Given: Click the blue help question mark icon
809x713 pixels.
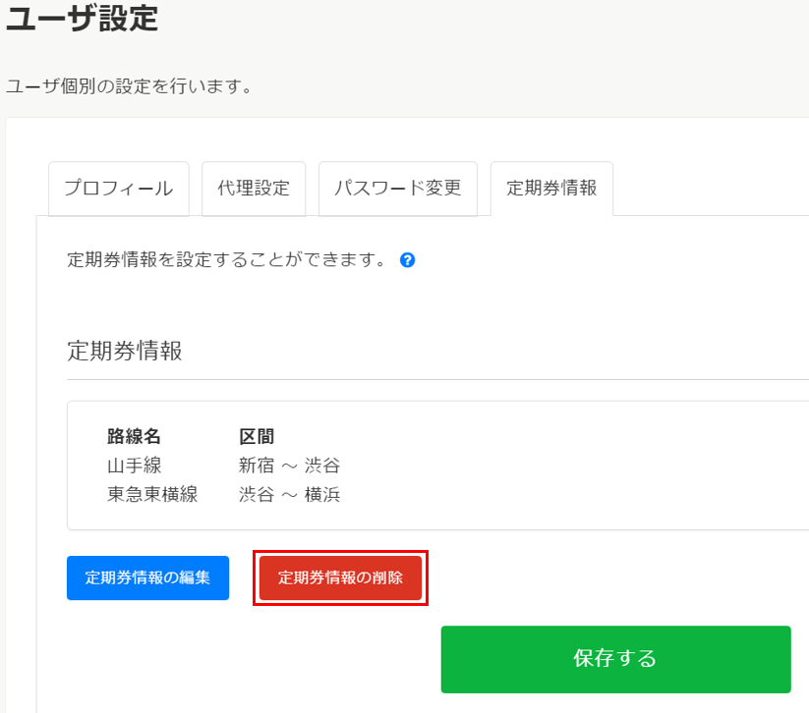Looking at the screenshot, I should pyautogui.click(x=407, y=260).
